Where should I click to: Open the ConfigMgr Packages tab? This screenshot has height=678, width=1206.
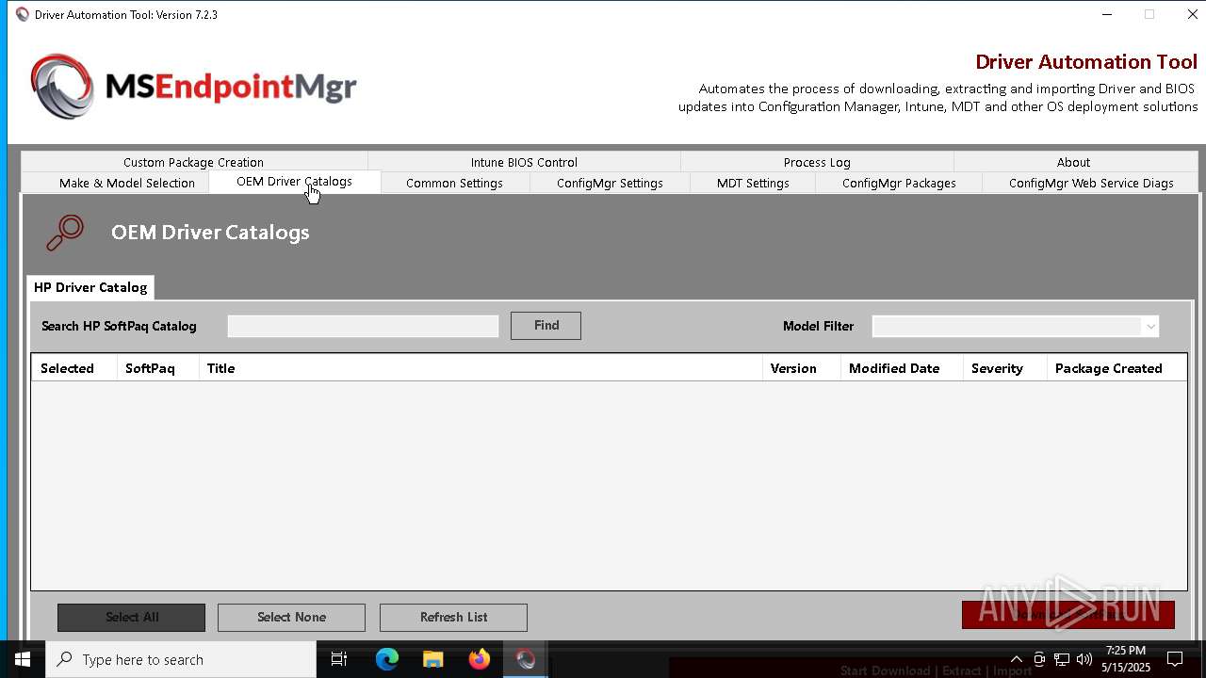tap(899, 183)
